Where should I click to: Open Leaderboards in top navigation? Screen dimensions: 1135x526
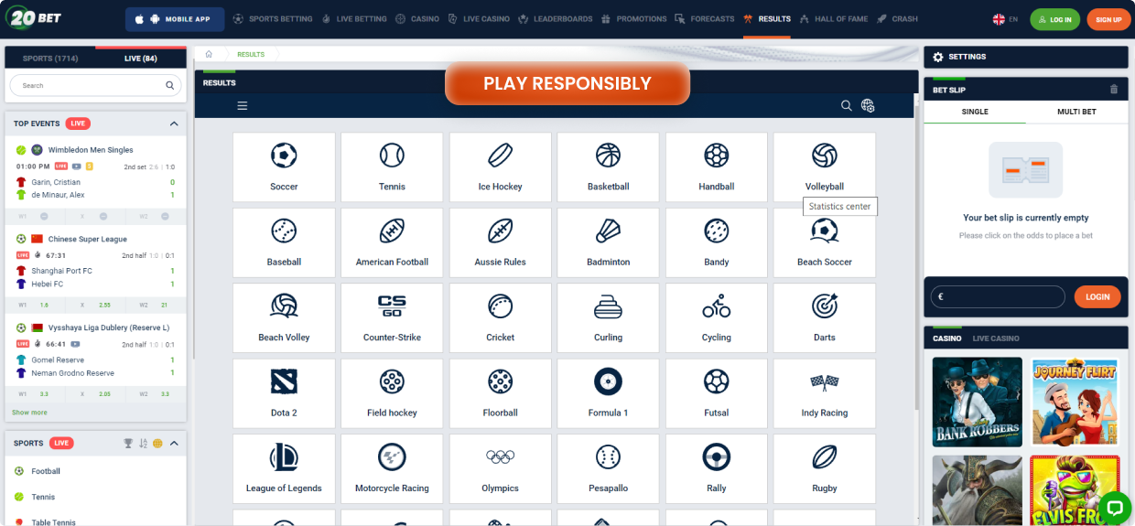point(556,19)
